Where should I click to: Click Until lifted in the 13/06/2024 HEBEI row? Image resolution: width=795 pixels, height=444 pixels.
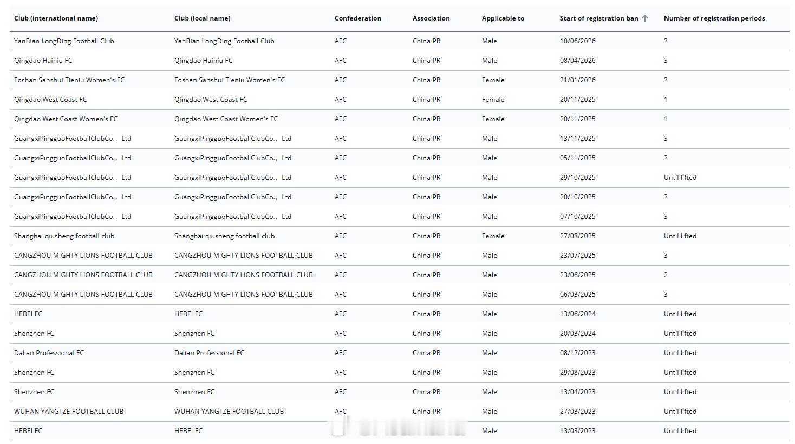click(x=680, y=314)
